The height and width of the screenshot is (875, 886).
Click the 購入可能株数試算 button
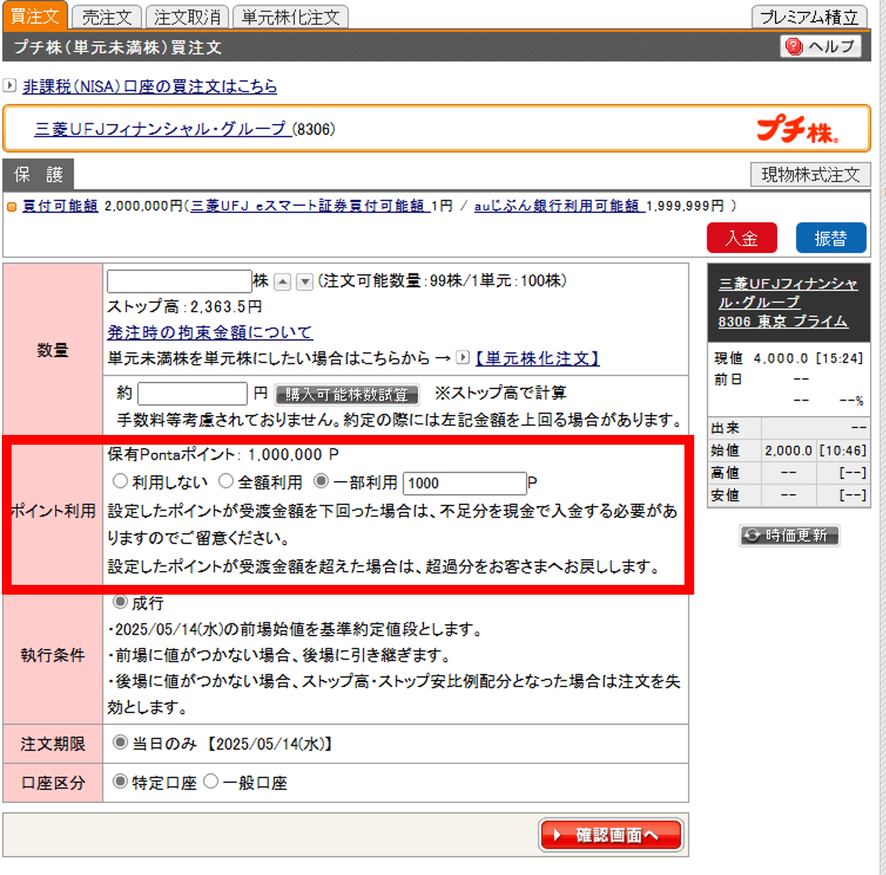pyautogui.click(x=347, y=394)
